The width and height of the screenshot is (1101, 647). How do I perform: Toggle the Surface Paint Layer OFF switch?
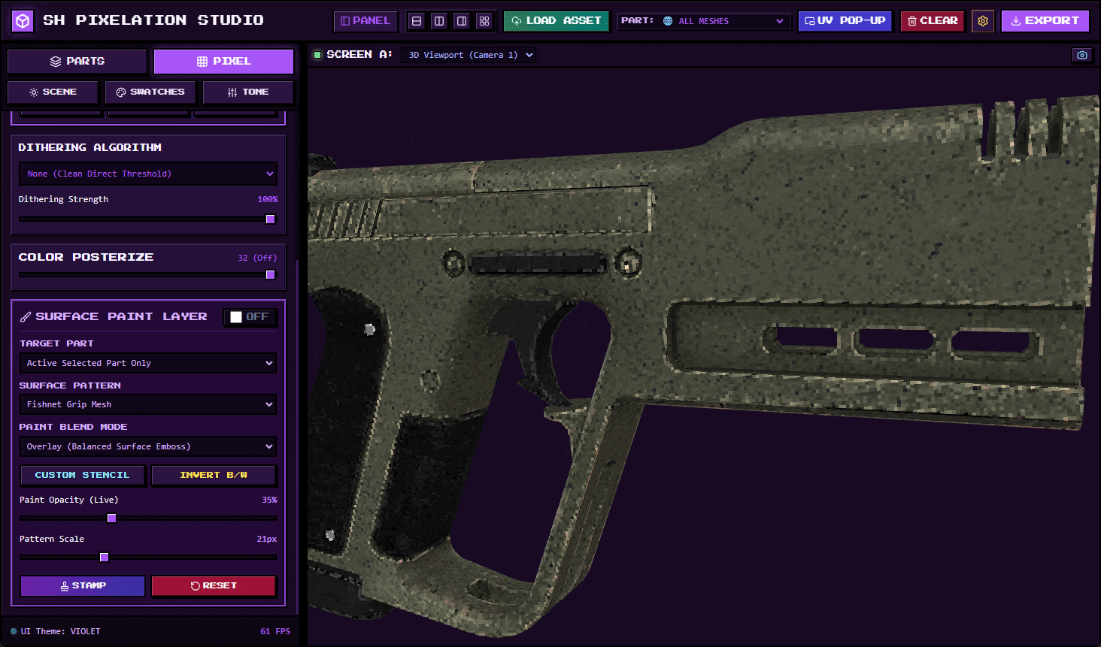click(x=250, y=317)
